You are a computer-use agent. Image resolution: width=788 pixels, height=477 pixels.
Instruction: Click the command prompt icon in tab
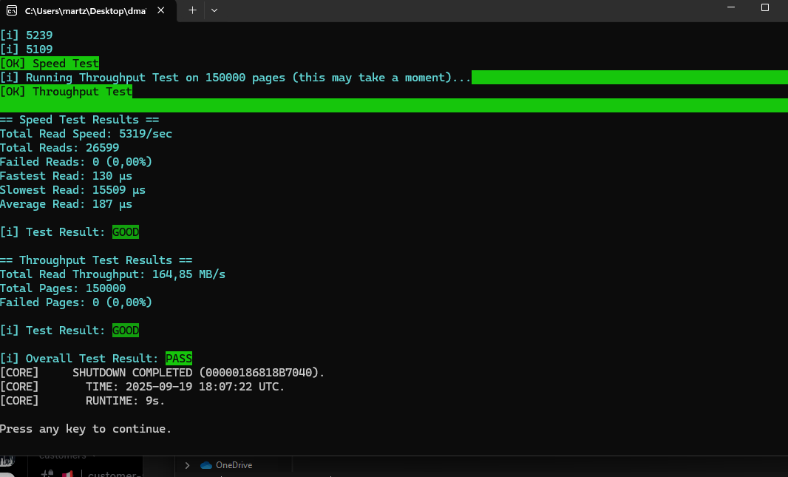pos(12,10)
